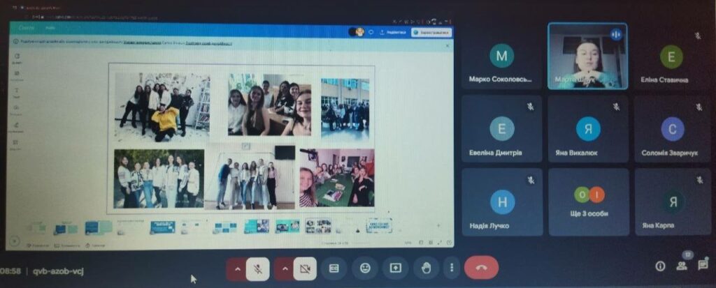Toggle the microphone mute button

tap(257, 268)
